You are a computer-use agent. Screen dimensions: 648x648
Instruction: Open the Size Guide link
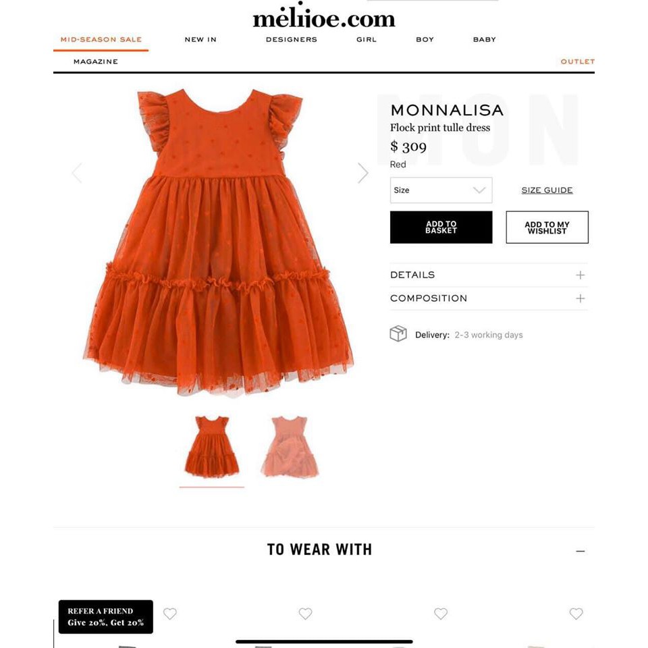pos(547,190)
